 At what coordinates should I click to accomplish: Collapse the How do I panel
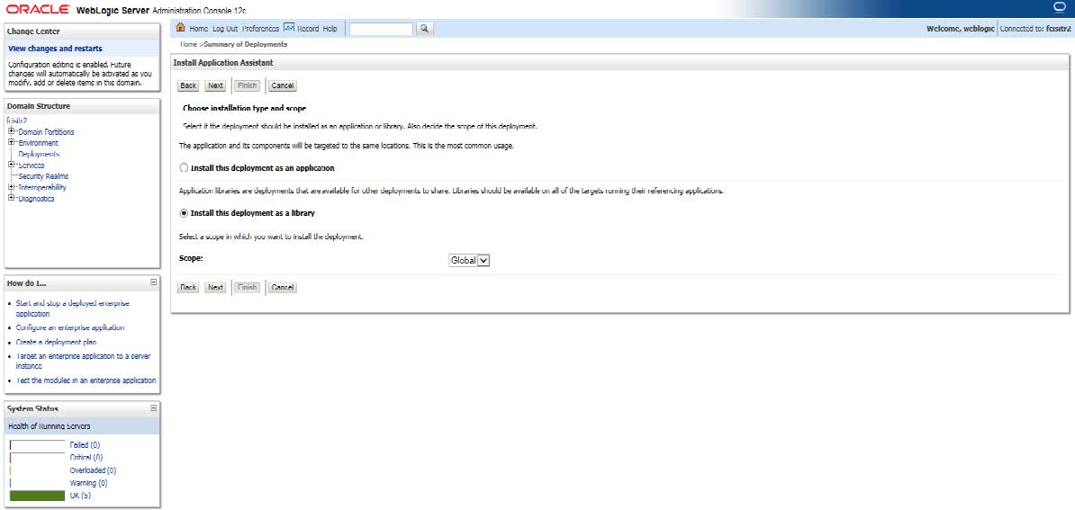tap(154, 282)
